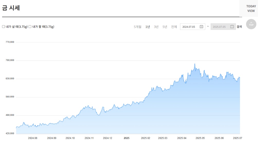Click the 2024.11 label on the x-axis
Image resolution: width=258 pixels, height=144 pixels.
click(x=89, y=138)
